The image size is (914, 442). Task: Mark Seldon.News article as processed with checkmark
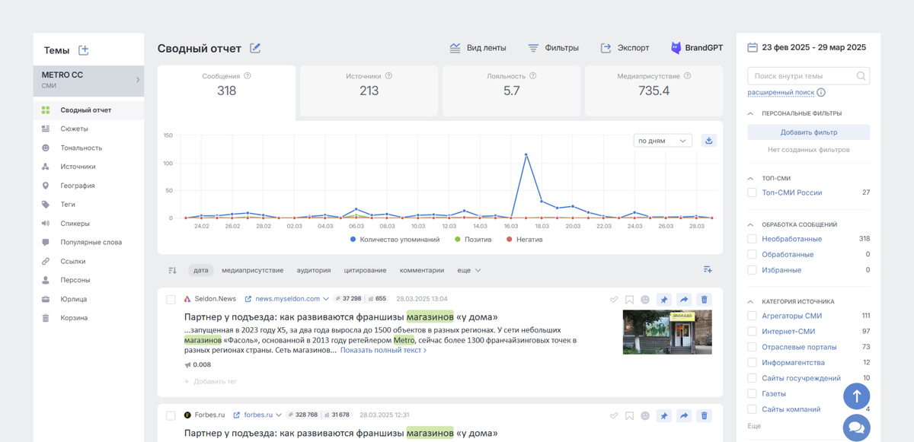coord(614,299)
